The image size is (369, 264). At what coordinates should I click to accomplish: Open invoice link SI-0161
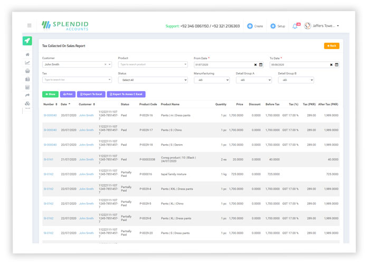coord(49,159)
